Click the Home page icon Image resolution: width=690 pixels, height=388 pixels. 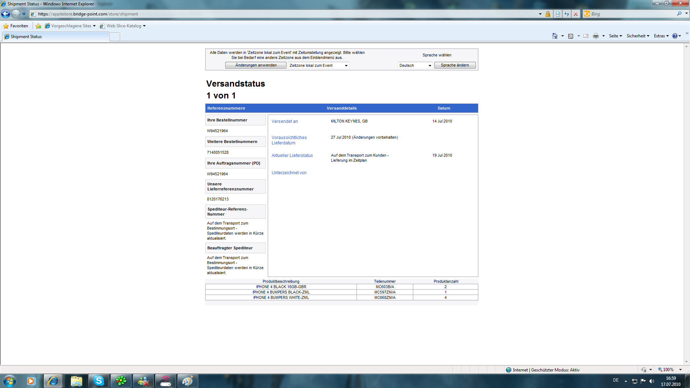tap(555, 36)
